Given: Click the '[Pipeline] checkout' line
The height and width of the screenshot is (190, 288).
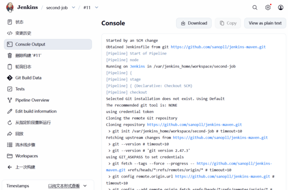Looking at the screenshot, I should pos(127,92).
